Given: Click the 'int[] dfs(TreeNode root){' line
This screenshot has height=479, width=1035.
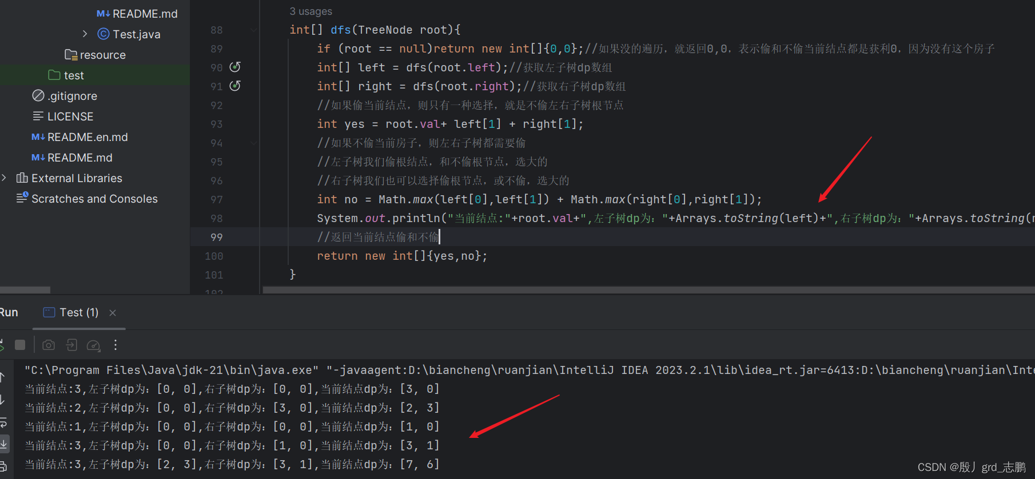Looking at the screenshot, I should coord(375,30).
